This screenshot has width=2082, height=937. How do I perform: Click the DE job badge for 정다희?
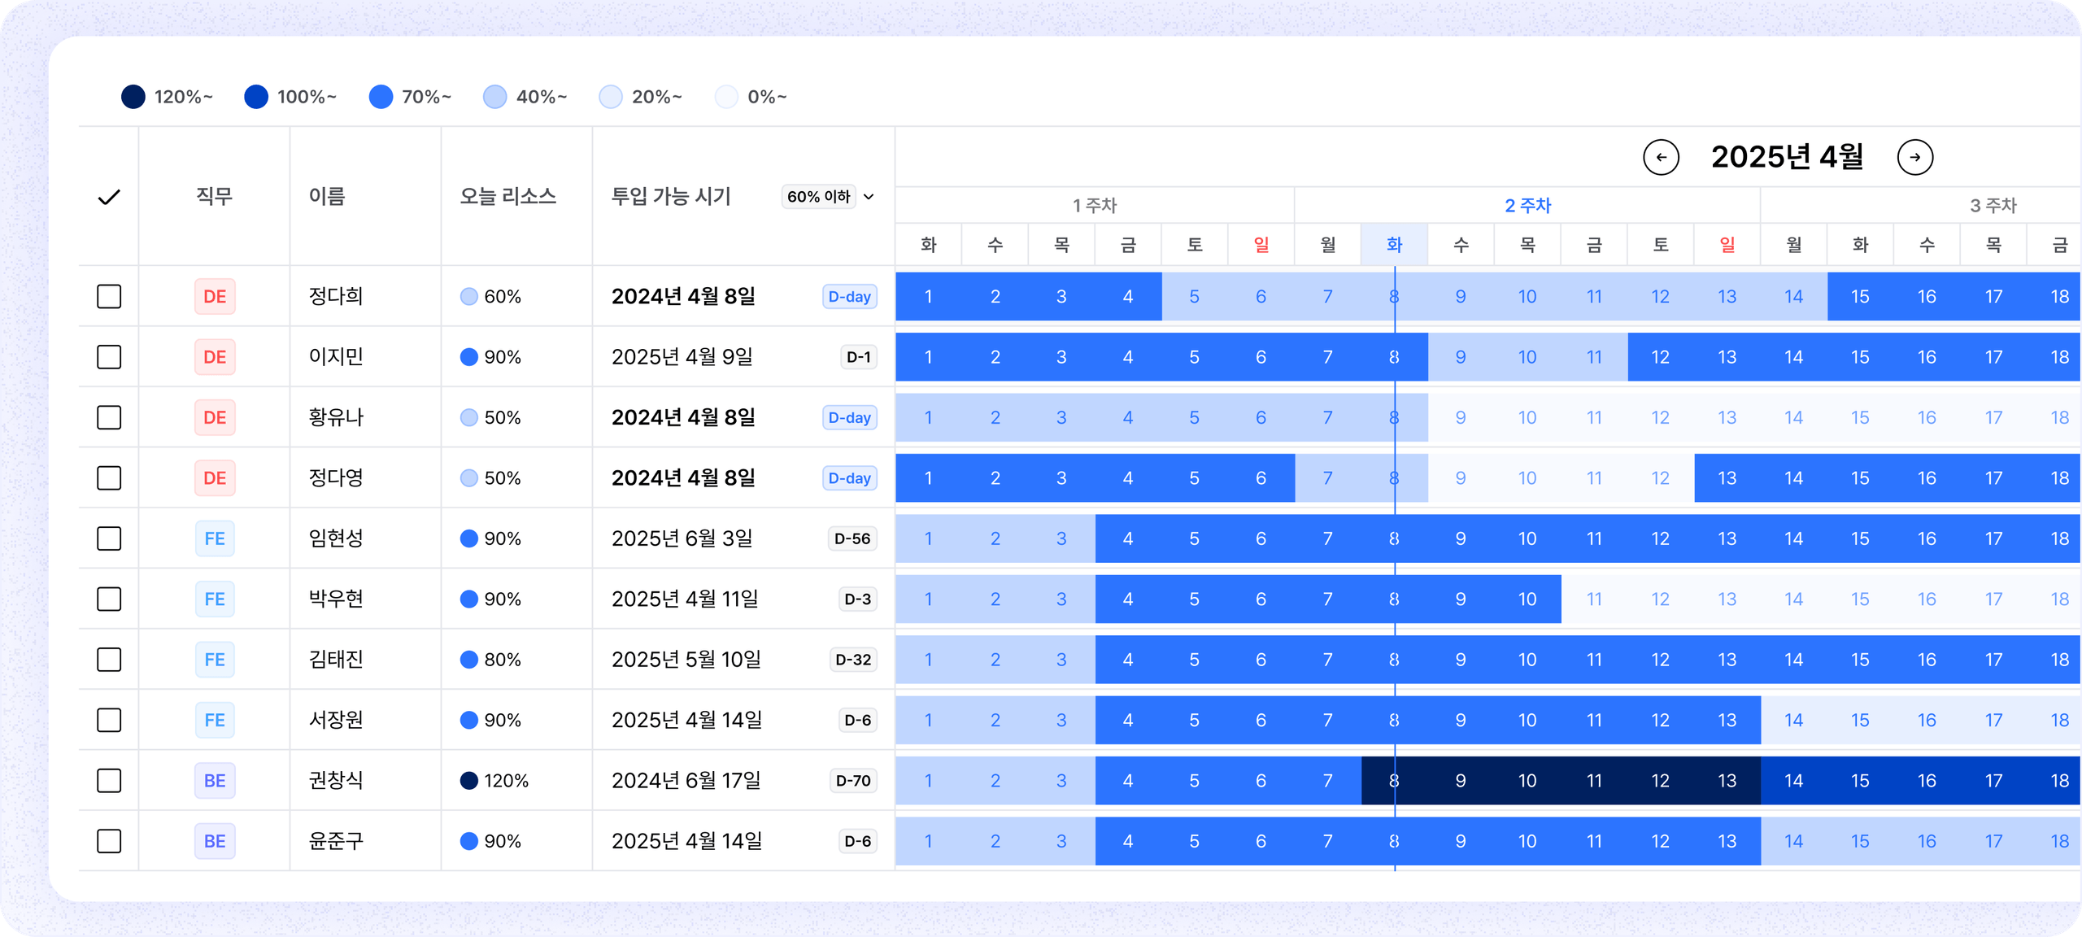click(x=215, y=297)
